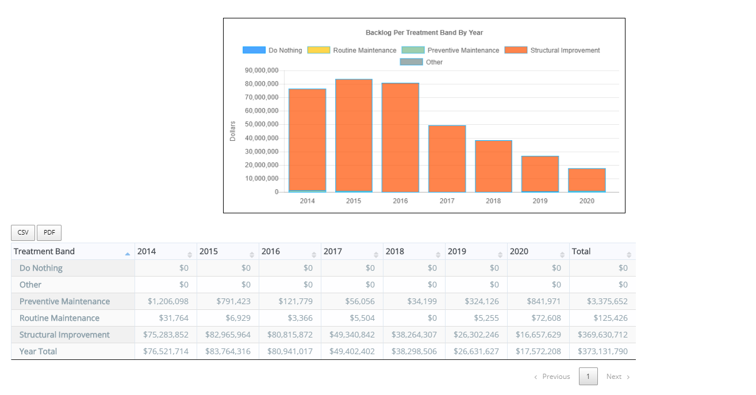Screen dimensions: 756x395
Task: Toggle Structural Improvement legend color box
Action: pos(516,51)
